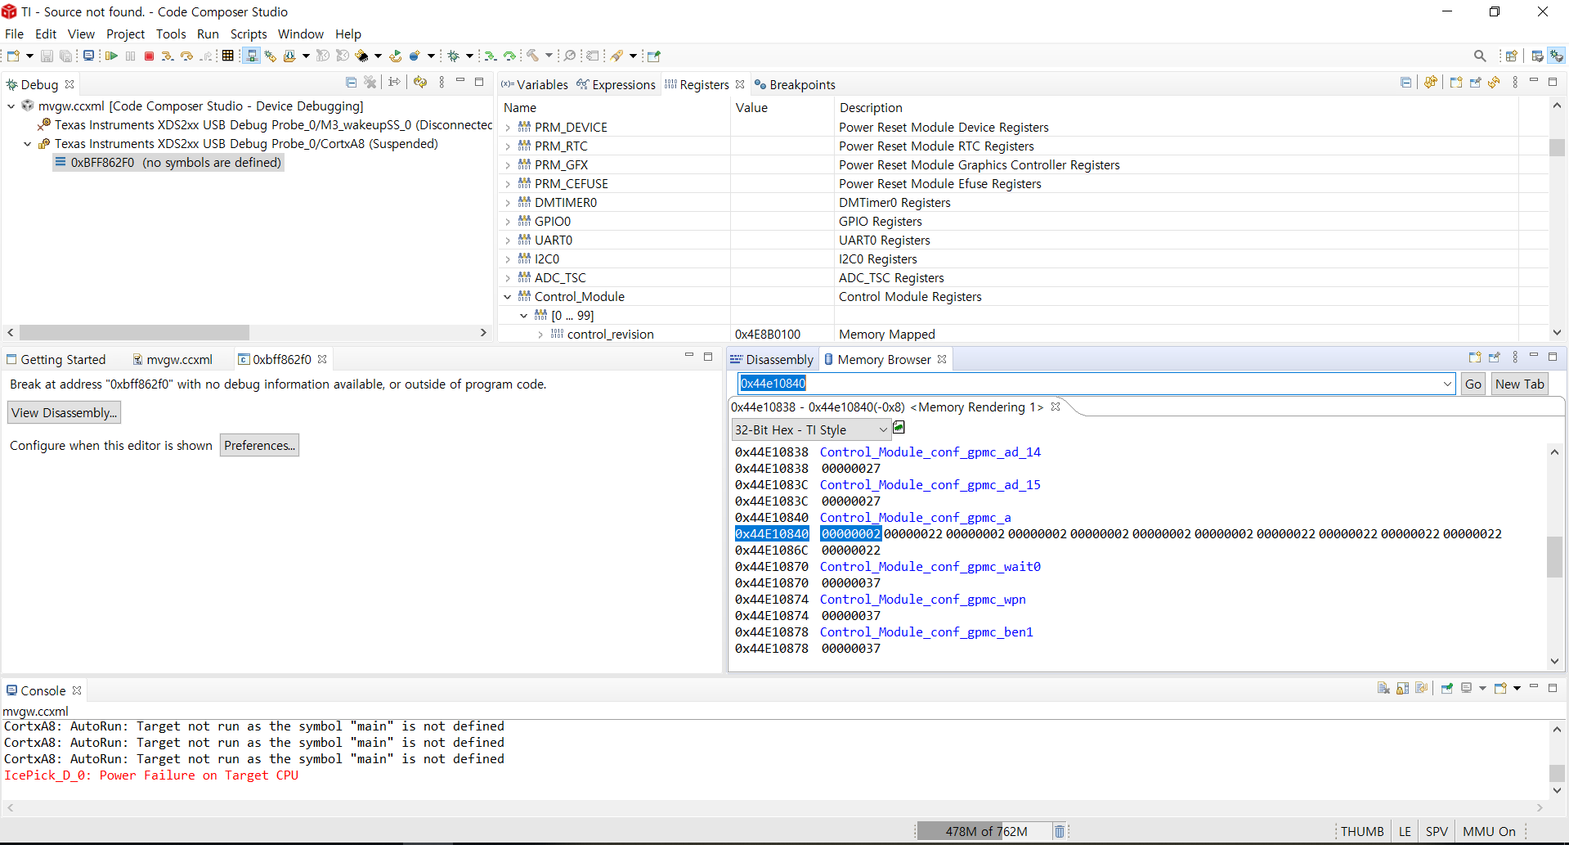Click the Restart toolbar icon
The image size is (1569, 845).
coord(396,56)
